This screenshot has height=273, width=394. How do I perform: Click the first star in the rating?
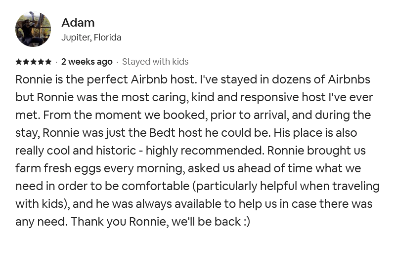[19, 62]
